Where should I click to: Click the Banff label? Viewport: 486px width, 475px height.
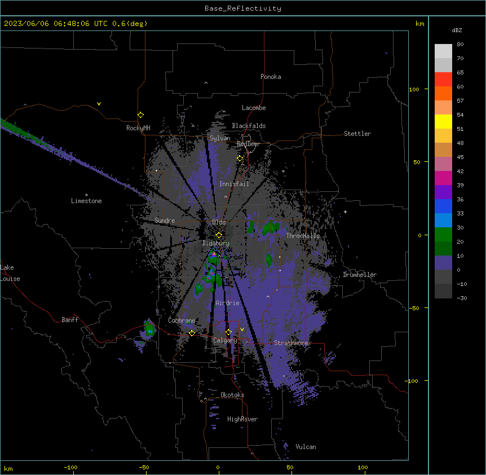tap(70, 320)
